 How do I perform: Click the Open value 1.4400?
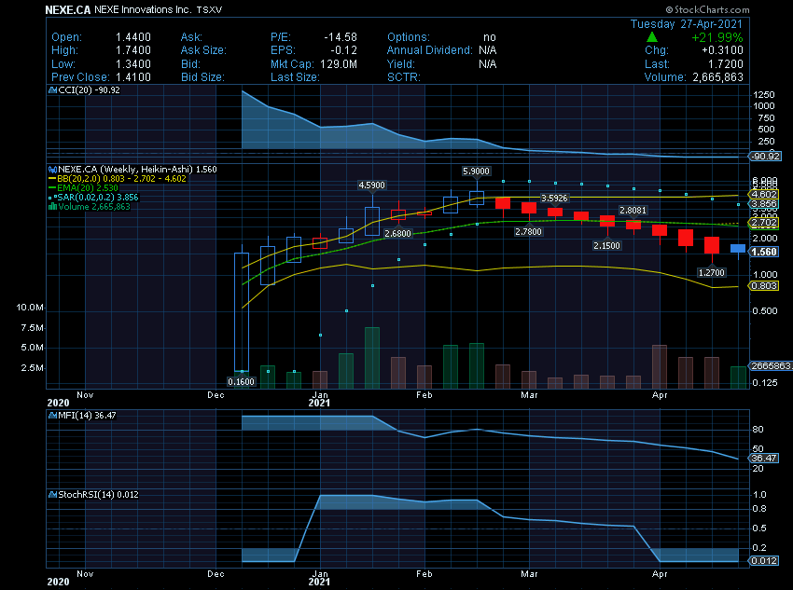(x=133, y=37)
